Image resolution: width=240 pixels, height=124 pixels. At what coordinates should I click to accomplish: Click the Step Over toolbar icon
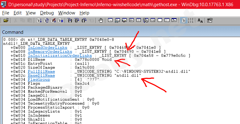pos(77,20)
